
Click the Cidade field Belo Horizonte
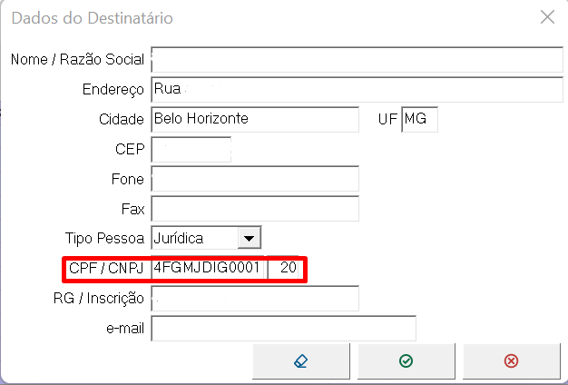pyautogui.click(x=255, y=119)
